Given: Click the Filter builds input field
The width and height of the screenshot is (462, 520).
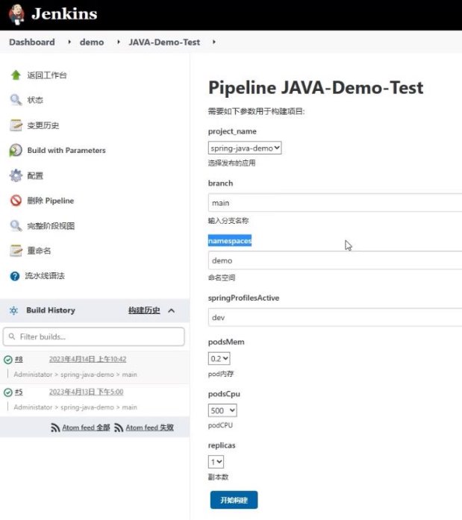Looking at the screenshot, I should [94, 336].
